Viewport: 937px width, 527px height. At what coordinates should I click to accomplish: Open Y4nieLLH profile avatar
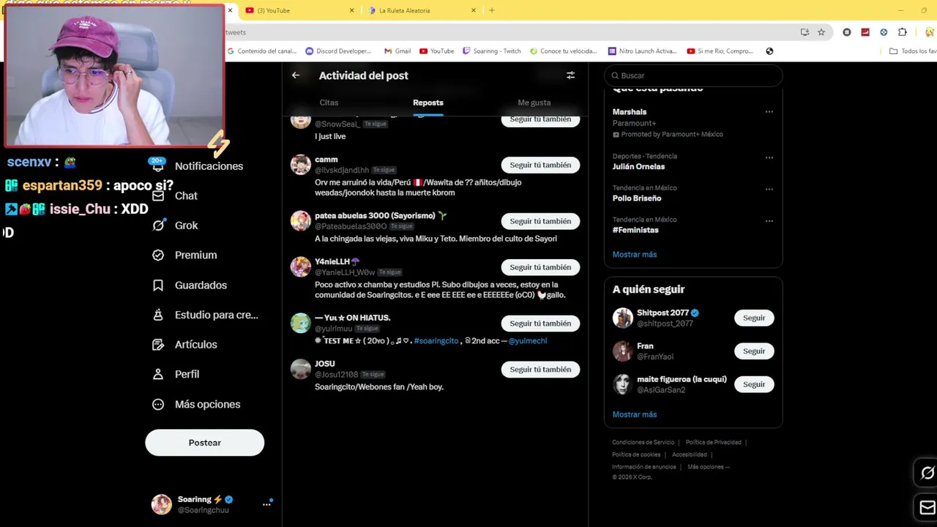(301, 267)
